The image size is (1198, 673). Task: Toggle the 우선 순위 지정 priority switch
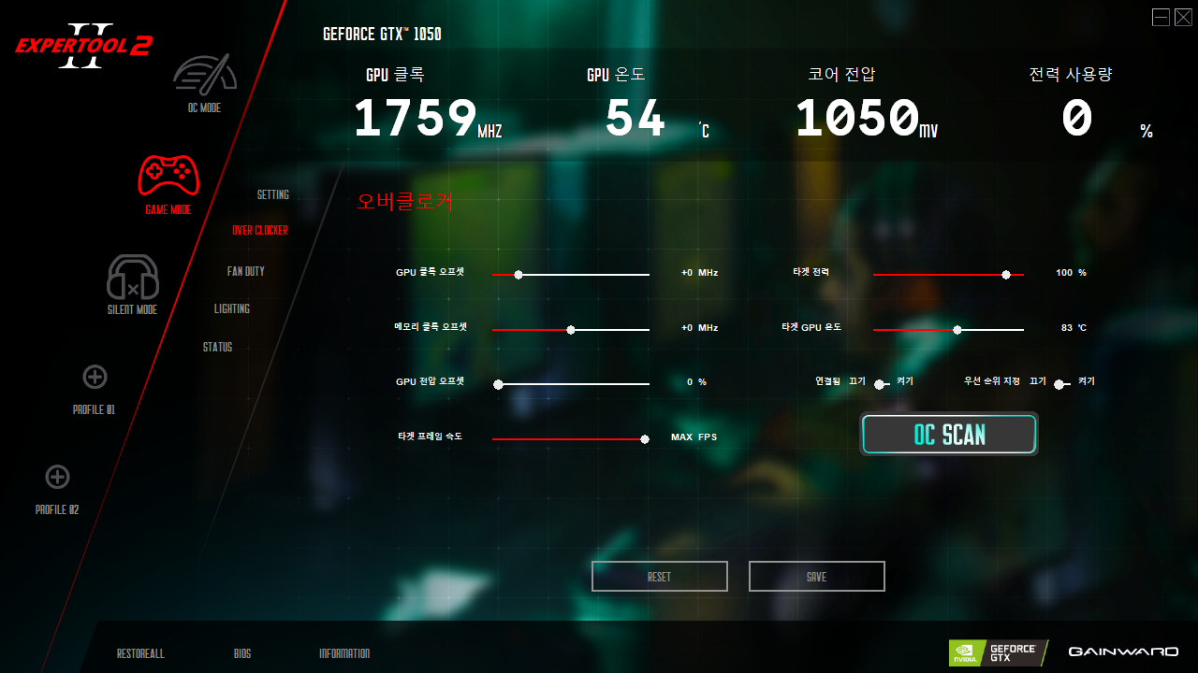pos(1060,384)
